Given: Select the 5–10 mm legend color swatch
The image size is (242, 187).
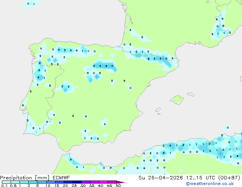Looking at the screenshot, I should pos(42,182).
